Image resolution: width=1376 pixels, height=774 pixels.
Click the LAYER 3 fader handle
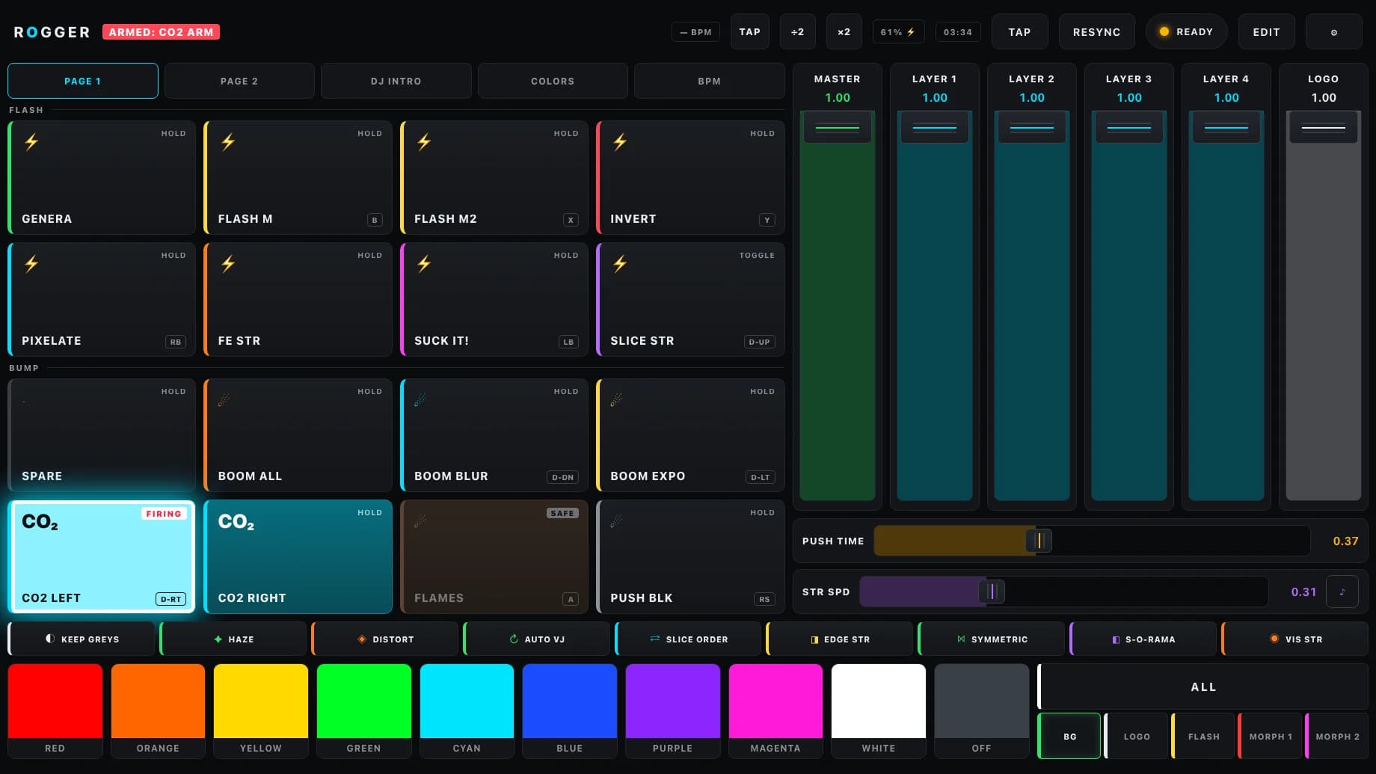click(x=1129, y=127)
